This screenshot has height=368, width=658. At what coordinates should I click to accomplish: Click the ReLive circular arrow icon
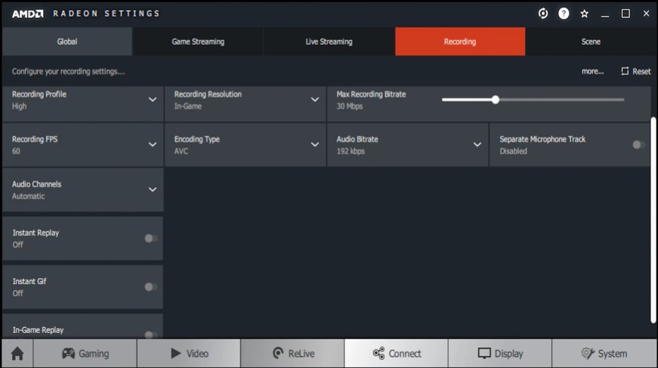(278, 353)
